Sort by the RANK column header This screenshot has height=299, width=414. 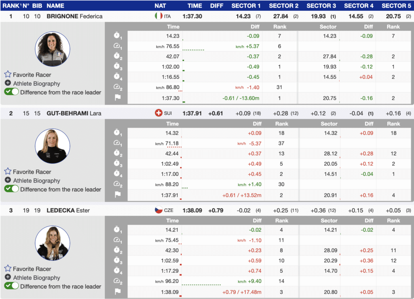click(x=11, y=6)
